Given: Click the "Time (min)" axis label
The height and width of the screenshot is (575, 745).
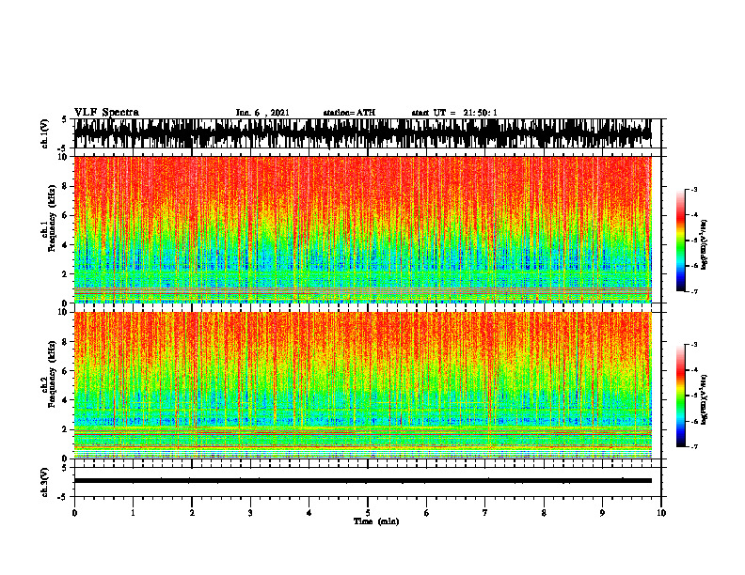Looking at the screenshot, I should 376,521.
